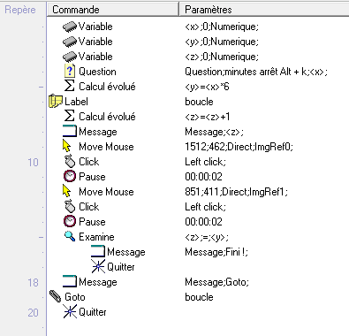
Task: Select the parameter <z>=<z>+1
Action: click(208, 117)
